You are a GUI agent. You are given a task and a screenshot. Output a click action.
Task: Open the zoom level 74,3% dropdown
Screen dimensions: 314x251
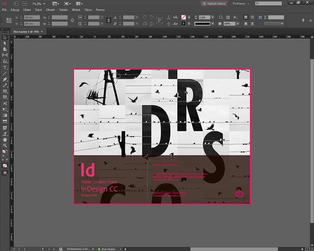click(x=44, y=4)
